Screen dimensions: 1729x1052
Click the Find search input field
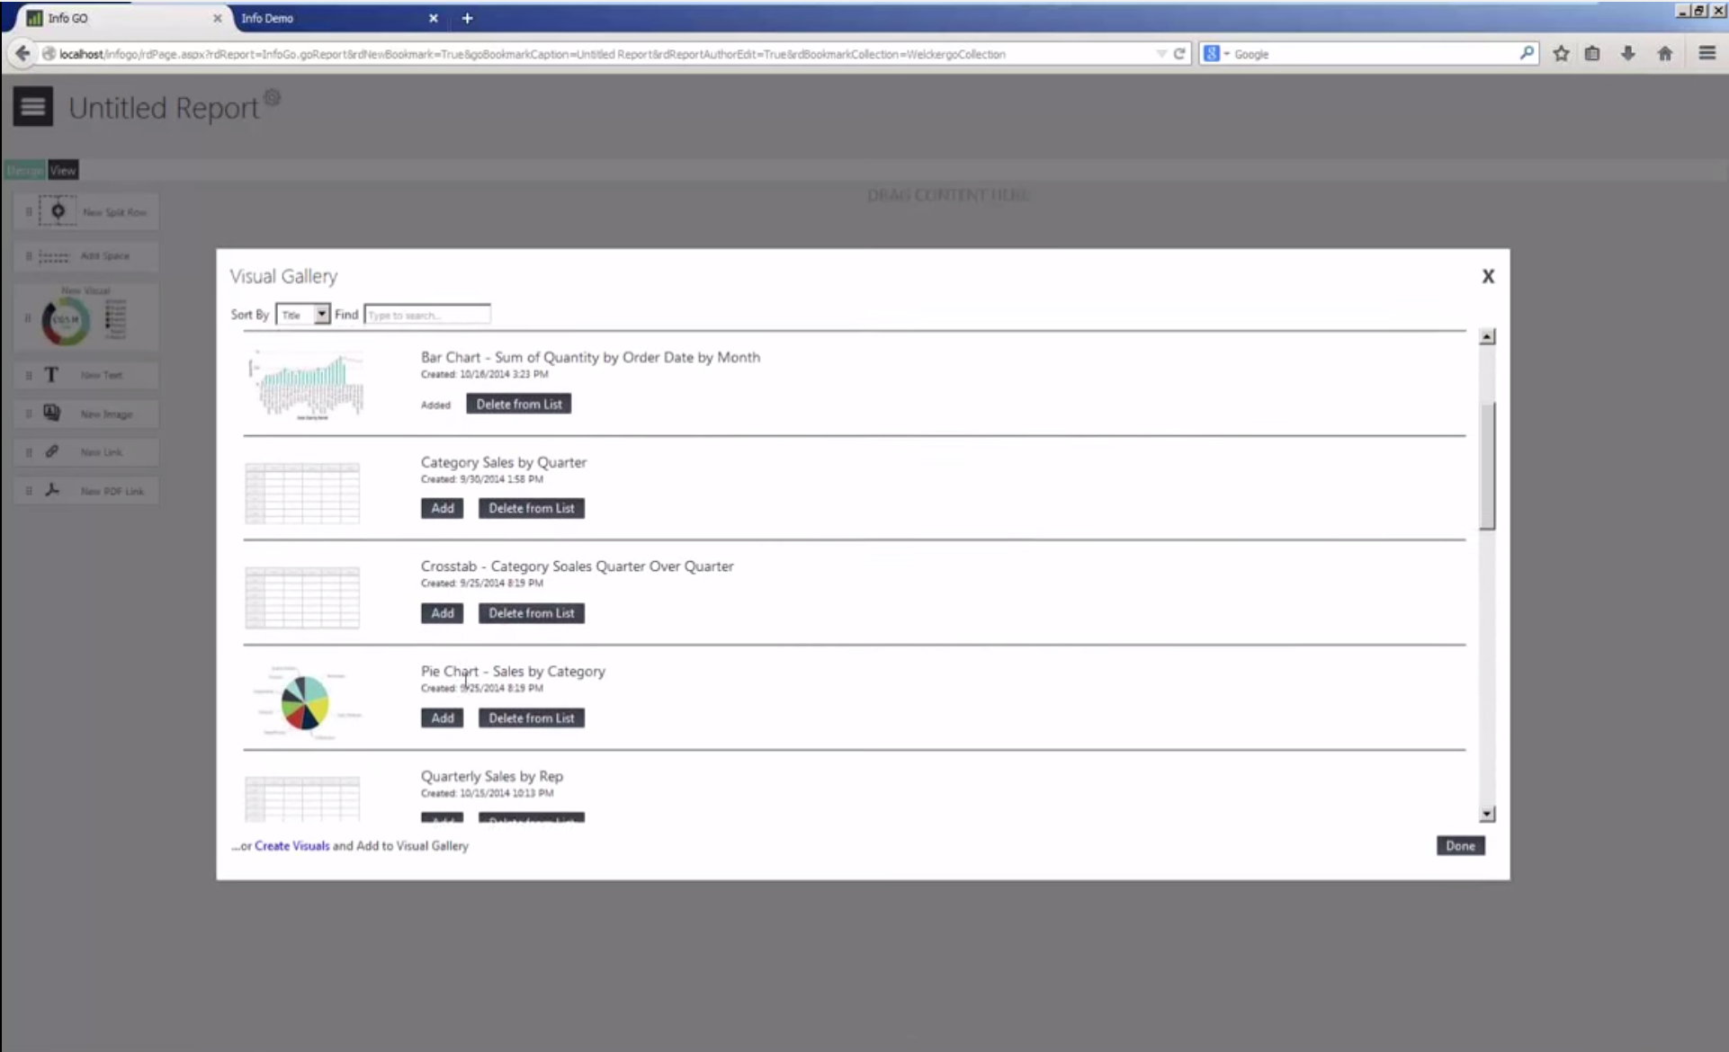[x=427, y=315]
